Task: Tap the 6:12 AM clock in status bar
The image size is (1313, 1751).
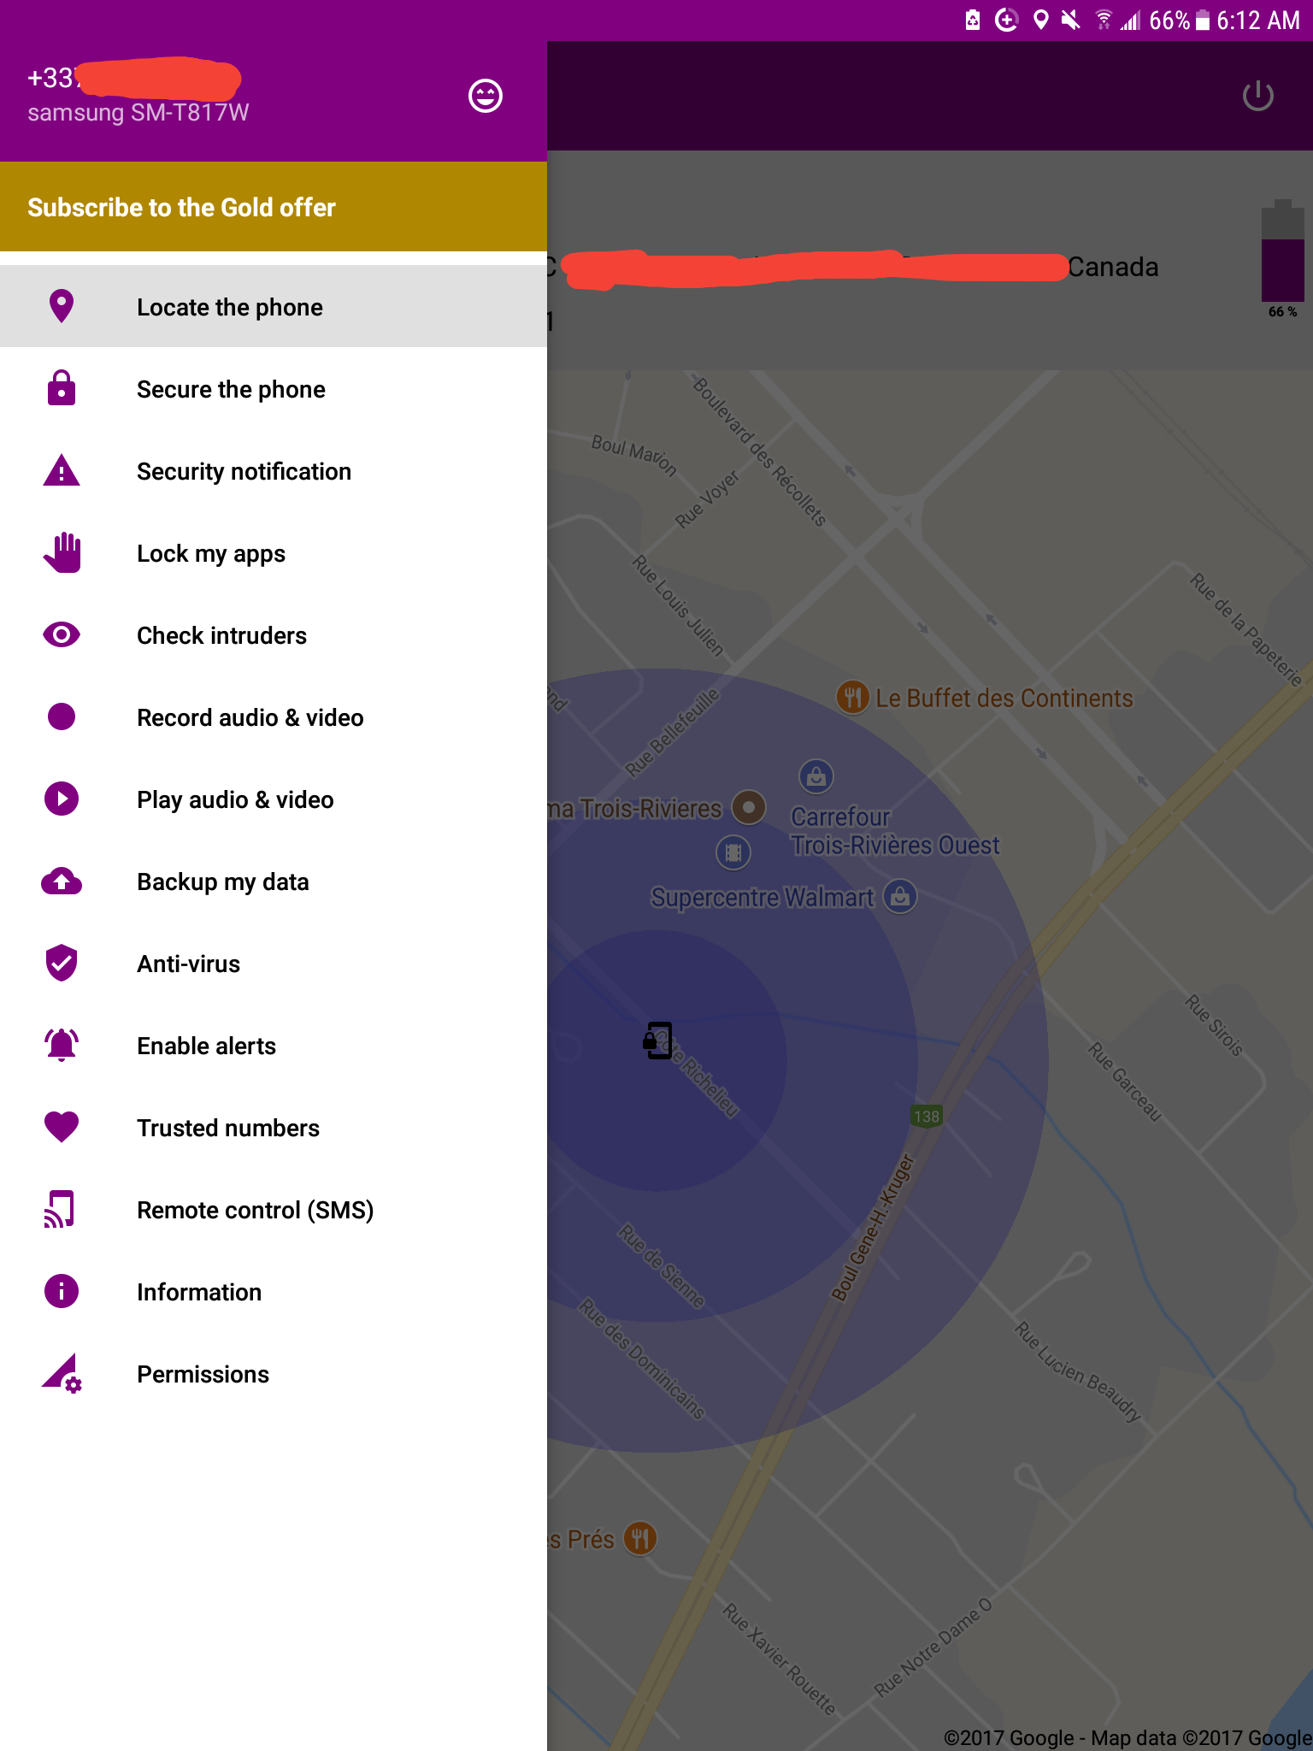Action: 1258,20
